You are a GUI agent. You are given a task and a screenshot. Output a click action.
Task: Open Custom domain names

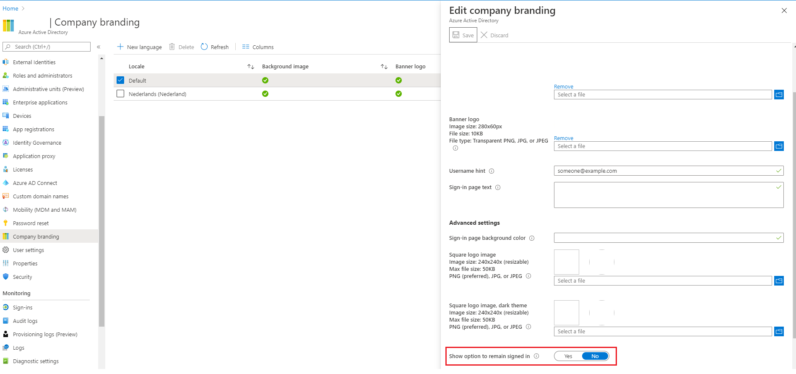(x=41, y=196)
